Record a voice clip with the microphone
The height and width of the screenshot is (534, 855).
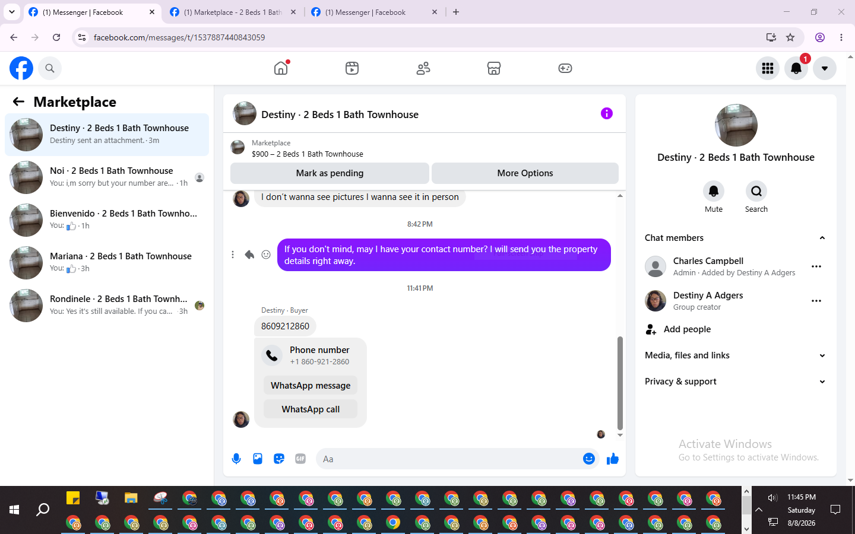coord(236,459)
